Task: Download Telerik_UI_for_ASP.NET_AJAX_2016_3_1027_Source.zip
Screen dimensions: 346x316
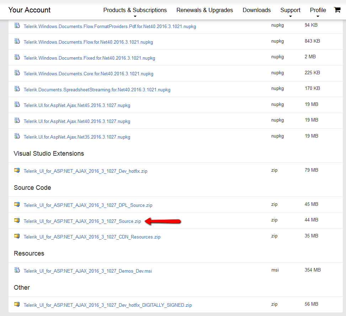Action: click(82, 221)
